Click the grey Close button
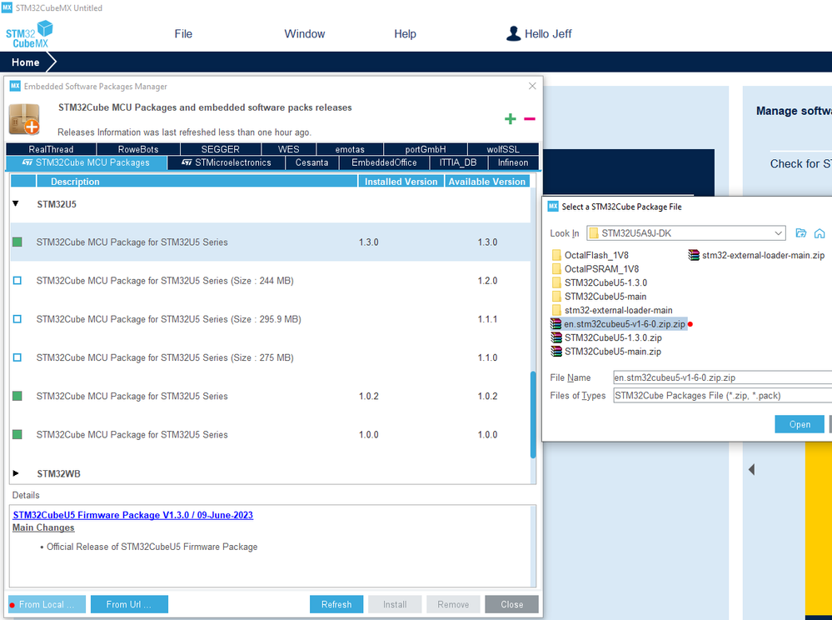The height and width of the screenshot is (620, 832). click(511, 604)
